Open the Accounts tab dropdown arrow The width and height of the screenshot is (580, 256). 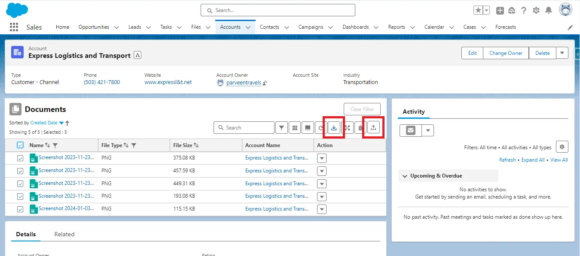click(x=248, y=27)
